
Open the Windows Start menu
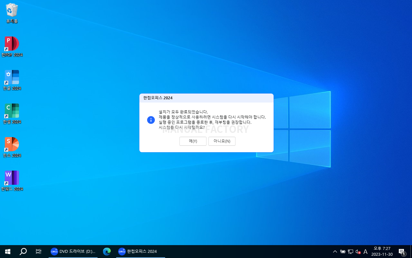(8, 252)
